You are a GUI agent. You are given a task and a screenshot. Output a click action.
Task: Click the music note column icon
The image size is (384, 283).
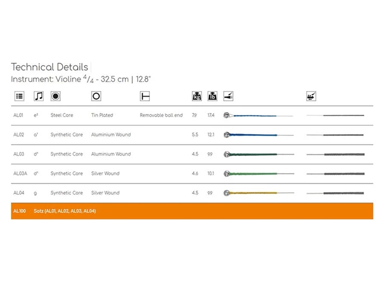(x=38, y=96)
